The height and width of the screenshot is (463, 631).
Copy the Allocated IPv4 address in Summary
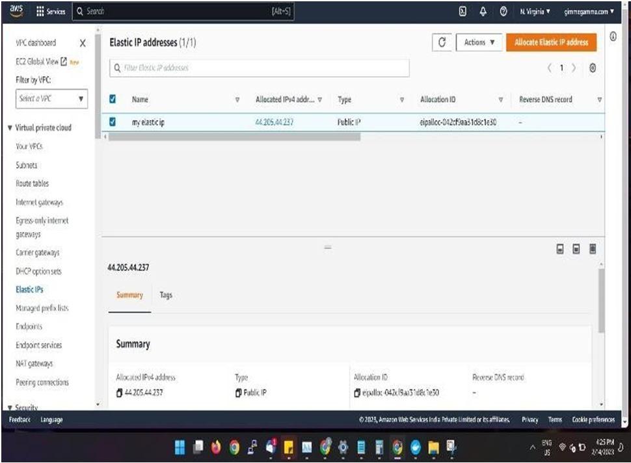point(119,393)
